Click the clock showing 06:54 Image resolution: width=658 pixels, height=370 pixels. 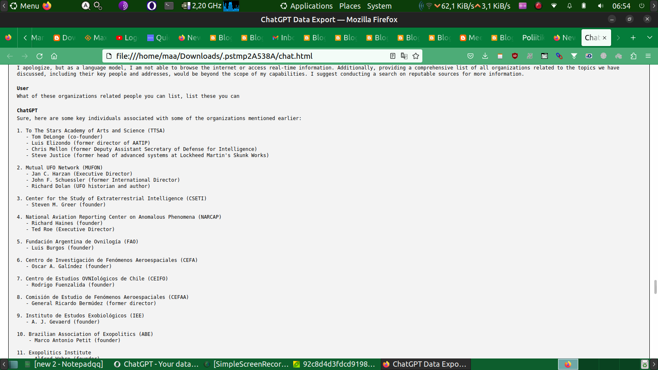point(621,6)
